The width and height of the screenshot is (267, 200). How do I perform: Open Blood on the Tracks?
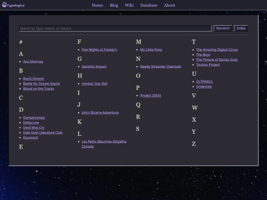39,88
